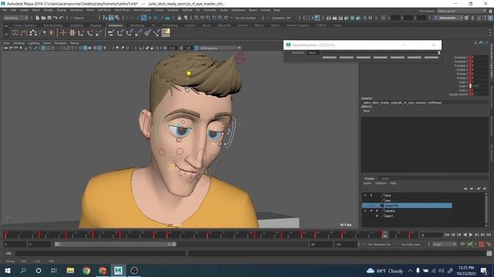This screenshot has height=277, width=494.
Task: Open the Deform menu
Action: [x=187, y=10]
